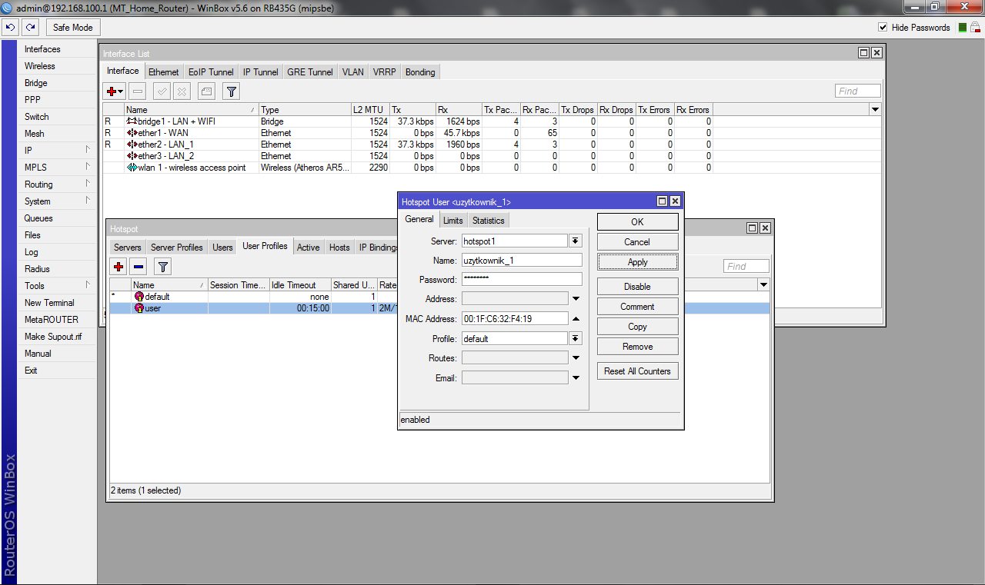Open the filter funnel in Hotspot window
This screenshot has width=985, height=585.
pos(163,267)
